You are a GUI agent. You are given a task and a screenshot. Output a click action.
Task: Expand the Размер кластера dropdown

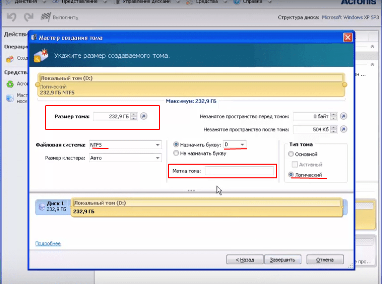click(158, 158)
